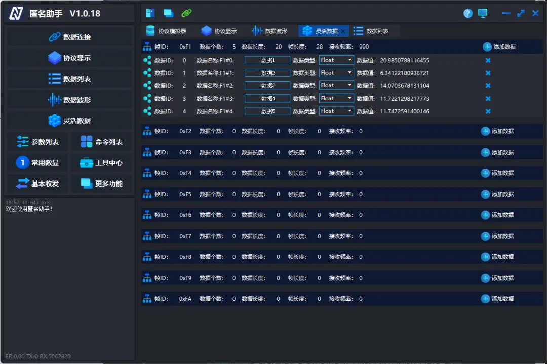Expand Float dropdown for 数据5 row
Viewport: 547px width, 364px height.
(336, 111)
